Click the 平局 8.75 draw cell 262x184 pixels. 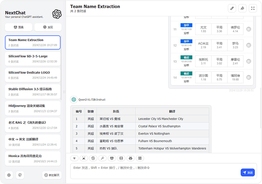219,77
